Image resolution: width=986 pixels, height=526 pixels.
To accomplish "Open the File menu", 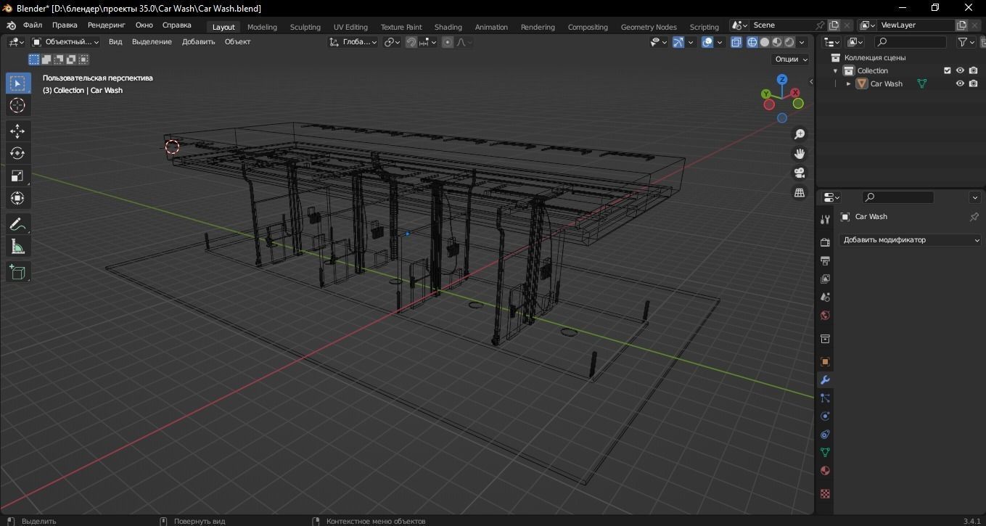I will pos(33,25).
